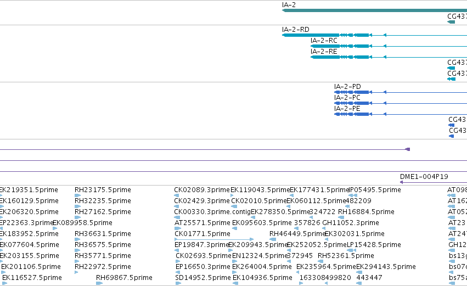Open EST EP16650.3prime
This screenshot has width=467, height=286.
[203, 267]
